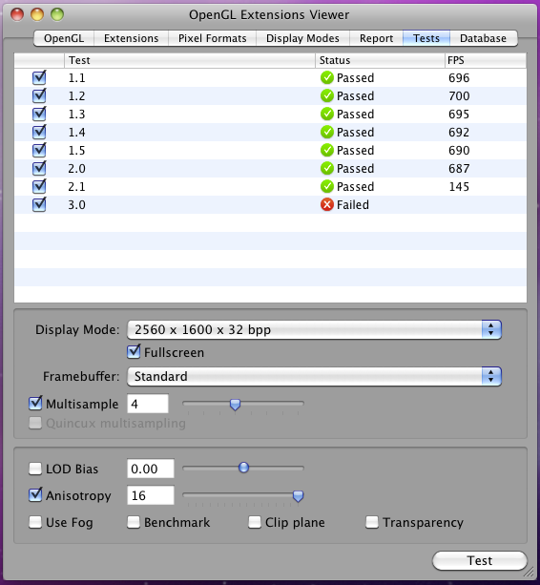Screen dimensions: 540x585
Task: Click the FPS value 700
Action: (459, 95)
